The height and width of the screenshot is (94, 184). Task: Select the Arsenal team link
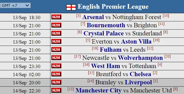pos(93,17)
